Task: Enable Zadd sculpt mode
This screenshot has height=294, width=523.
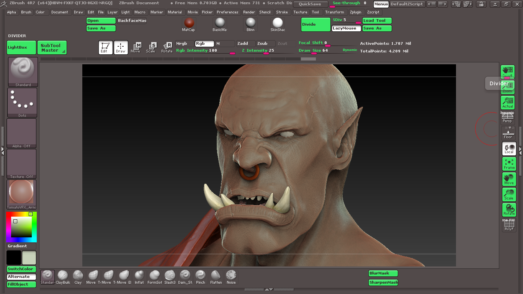Action: [x=245, y=44]
